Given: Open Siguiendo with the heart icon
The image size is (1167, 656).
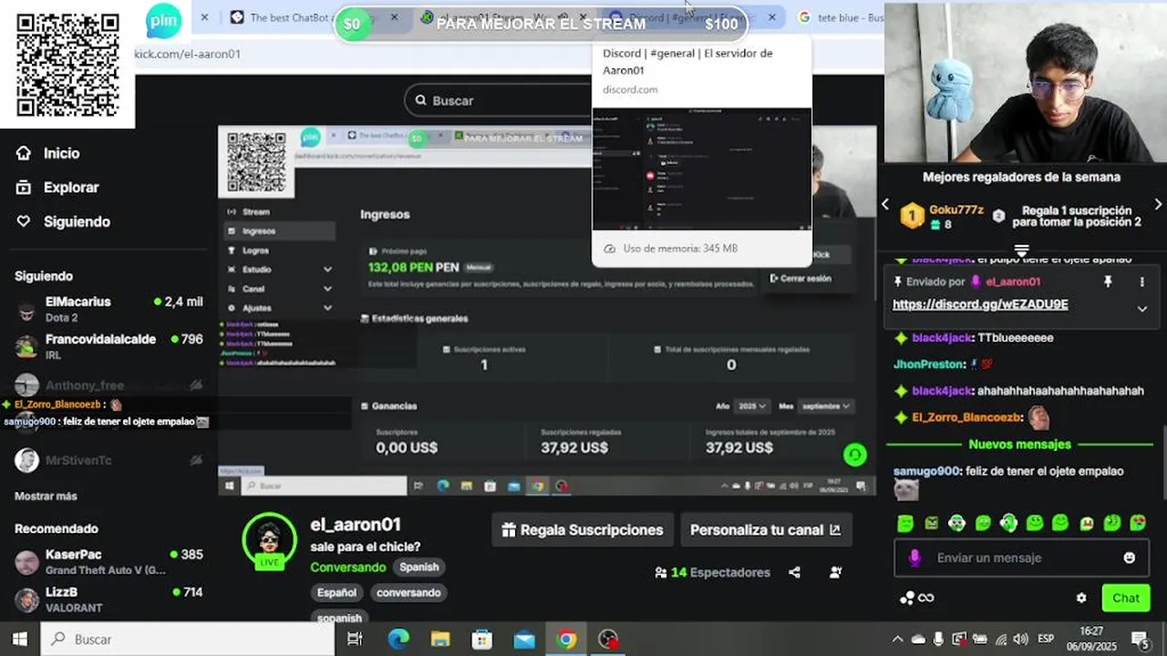Looking at the screenshot, I should click(x=62, y=221).
